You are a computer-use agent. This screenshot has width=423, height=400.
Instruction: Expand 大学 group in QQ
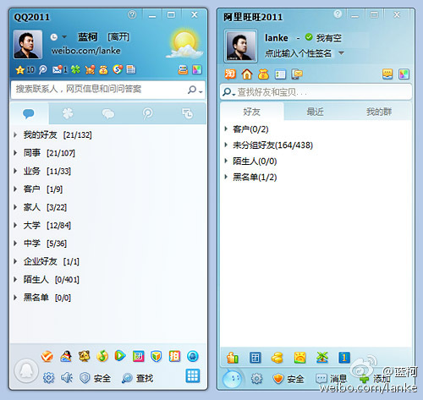click(x=15, y=225)
